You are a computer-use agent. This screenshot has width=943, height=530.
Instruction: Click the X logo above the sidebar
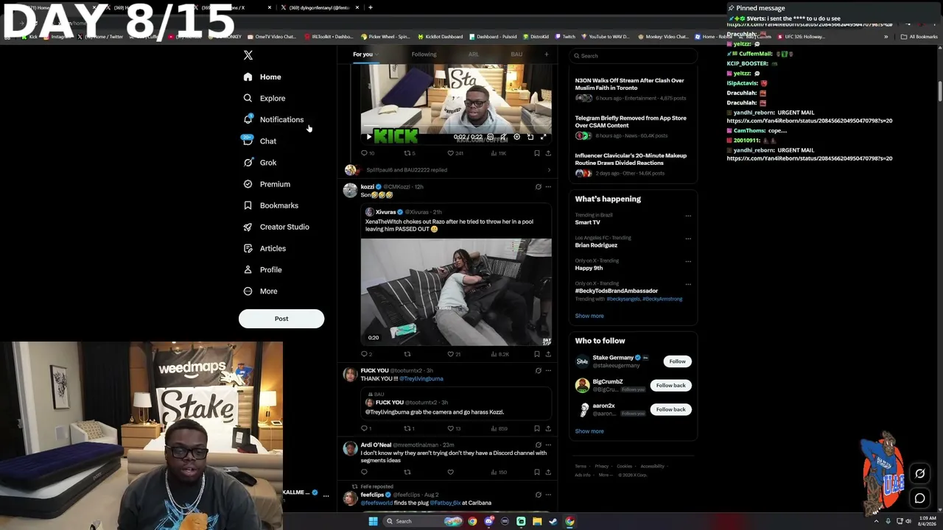pyautogui.click(x=248, y=55)
